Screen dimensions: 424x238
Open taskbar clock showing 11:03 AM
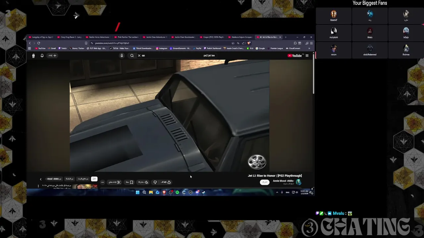tap(304, 192)
